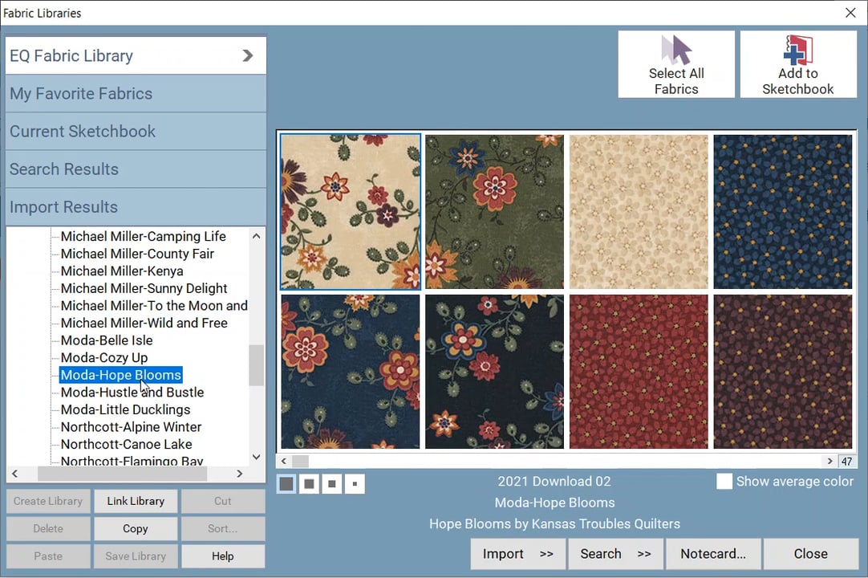Select Moda-Hustle and Bustle in tree
868x578 pixels.
click(132, 393)
